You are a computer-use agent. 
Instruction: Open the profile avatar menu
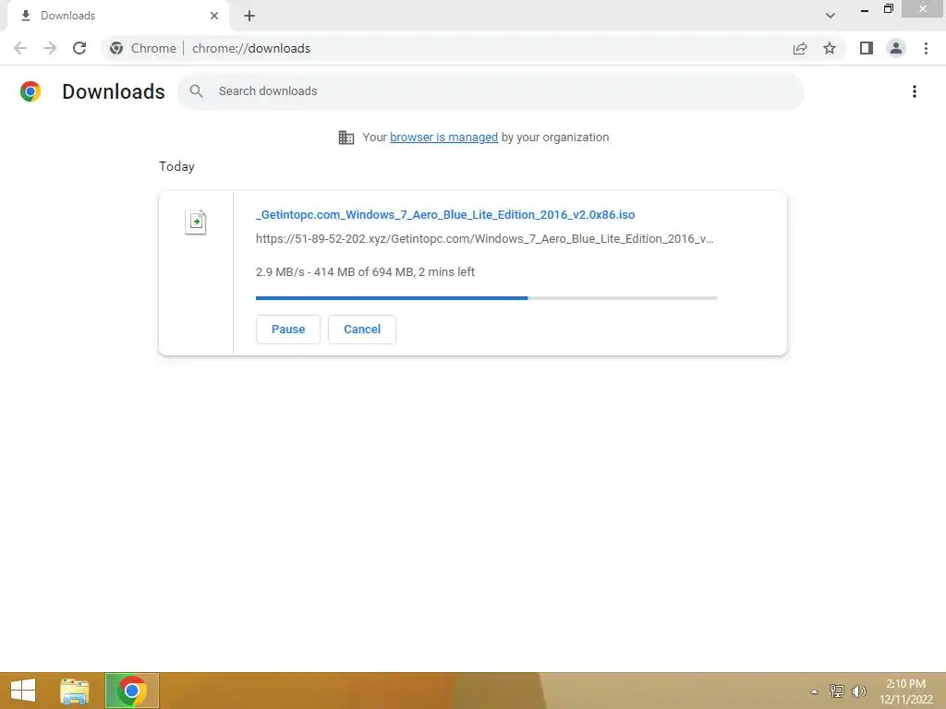[896, 48]
